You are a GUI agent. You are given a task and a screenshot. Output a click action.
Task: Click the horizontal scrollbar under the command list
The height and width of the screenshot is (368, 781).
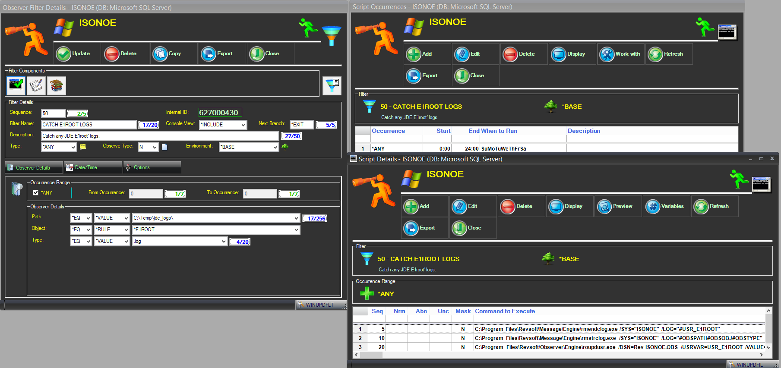click(x=561, y=355)
